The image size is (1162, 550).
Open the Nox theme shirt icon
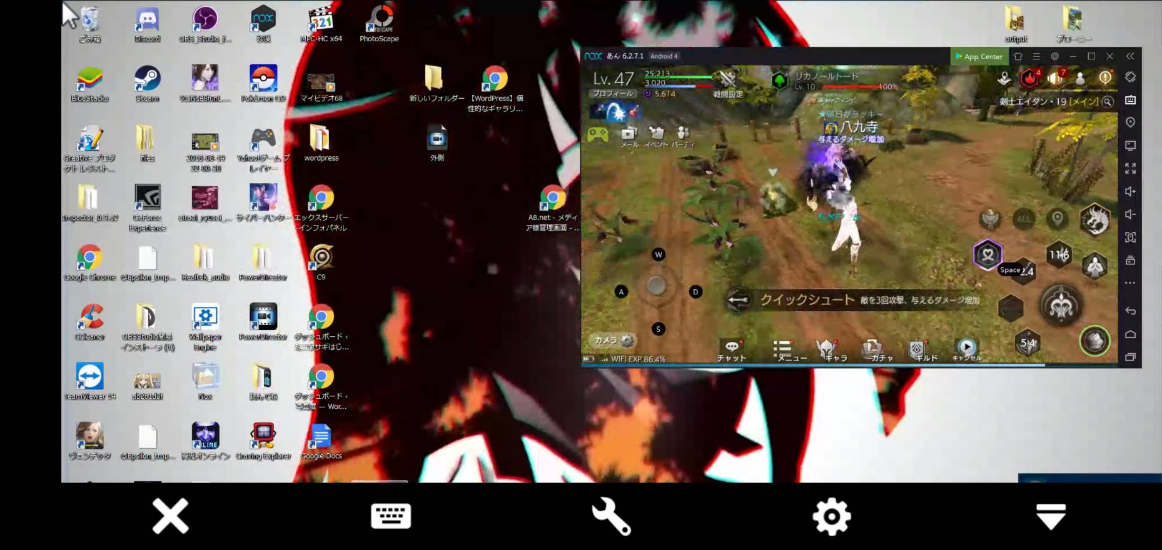[x=1018, y=56]
